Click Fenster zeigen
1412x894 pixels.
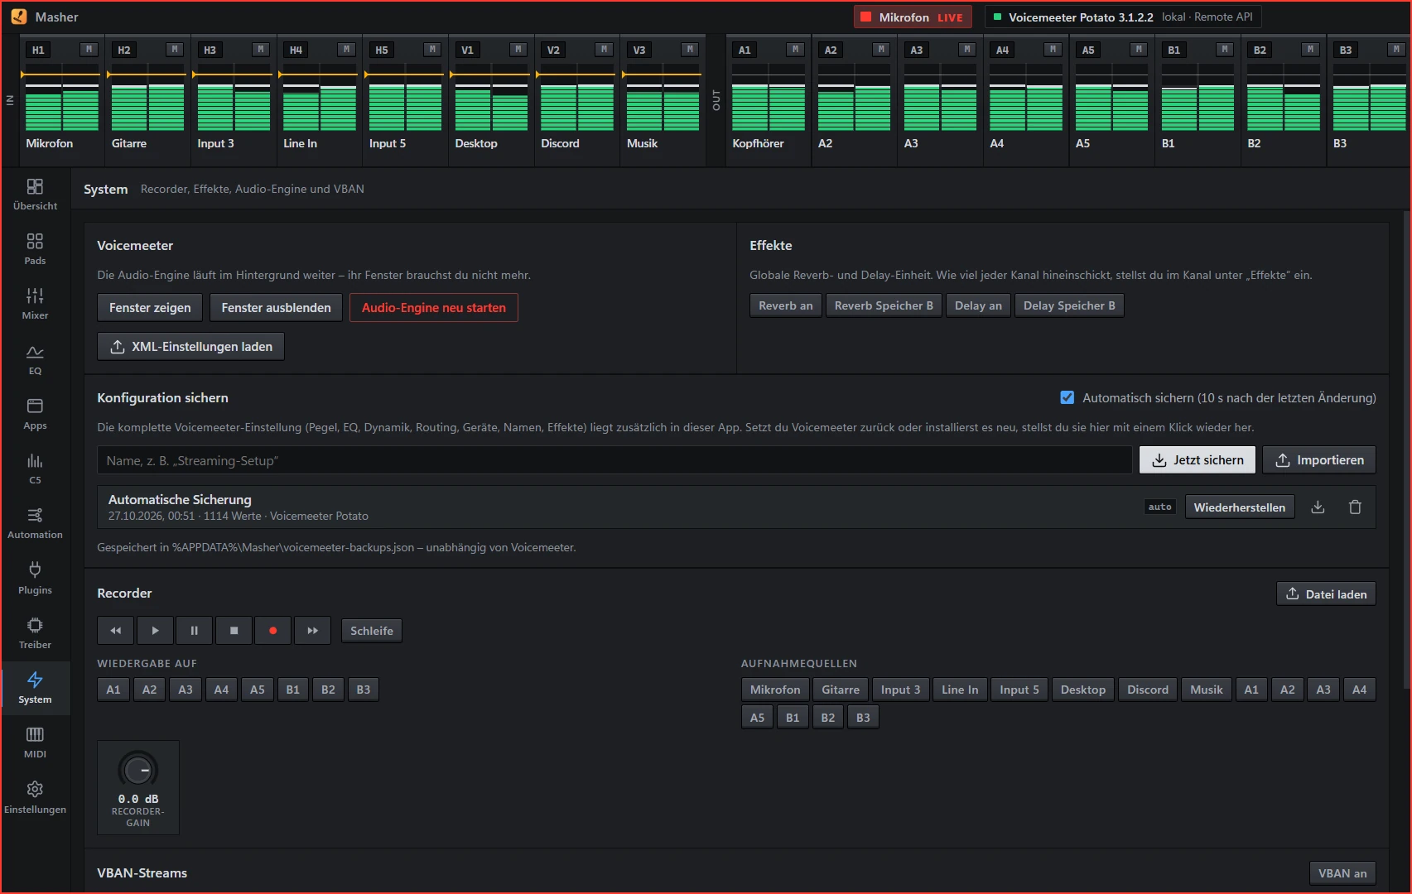150,308
